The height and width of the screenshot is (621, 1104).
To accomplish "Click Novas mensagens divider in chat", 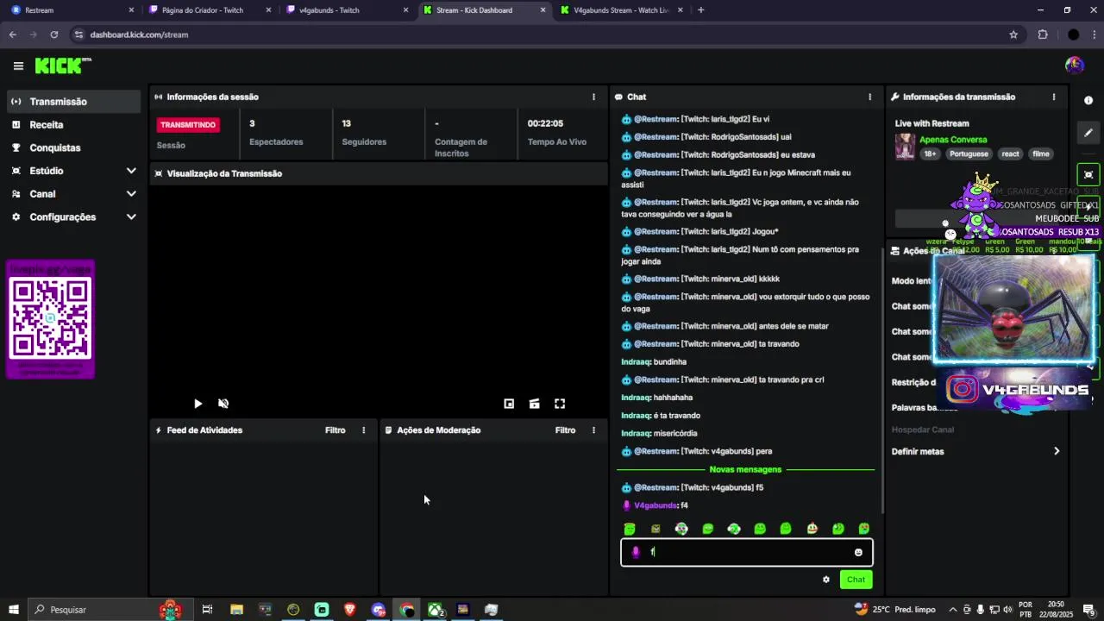I will [745, 469].
